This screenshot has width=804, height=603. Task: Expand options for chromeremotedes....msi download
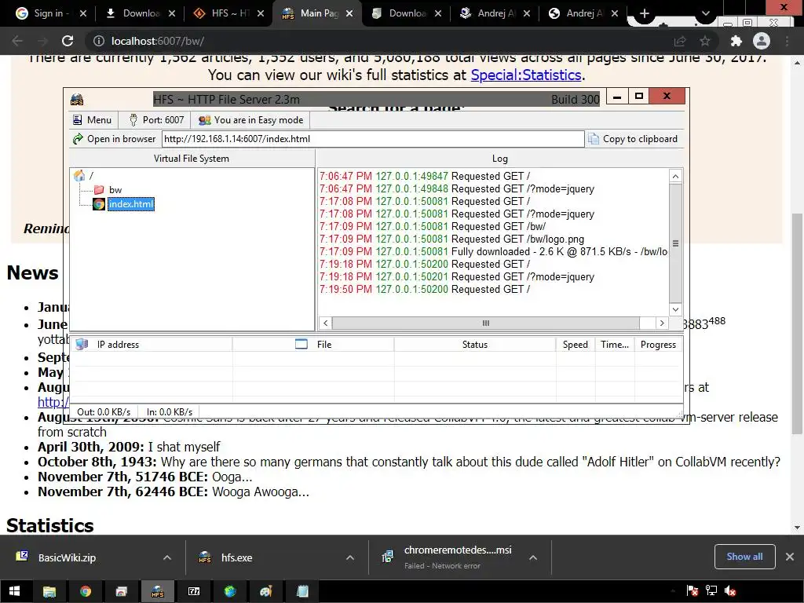(x=533, y=557)
